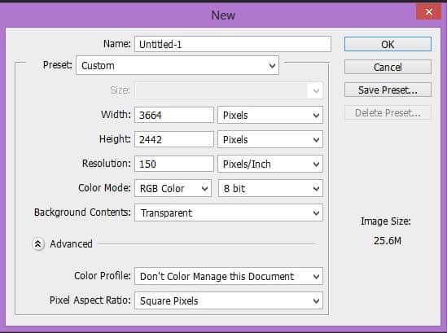Click the Color Profile label

103,276
